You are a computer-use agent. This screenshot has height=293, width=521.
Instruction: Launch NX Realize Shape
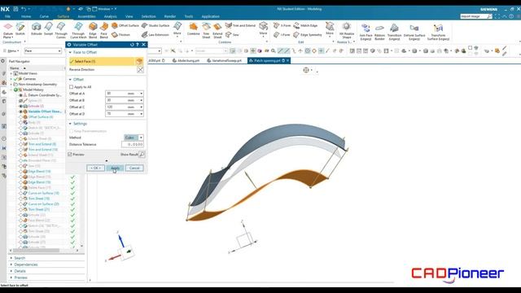347,30
